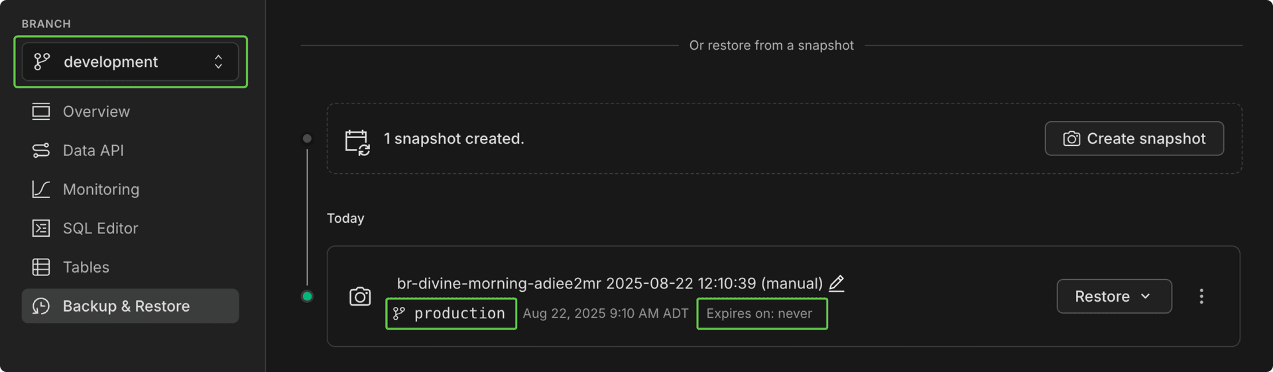
Task: Click the up-down chevrons in branch selector
Action: click(x=218, y=62)
